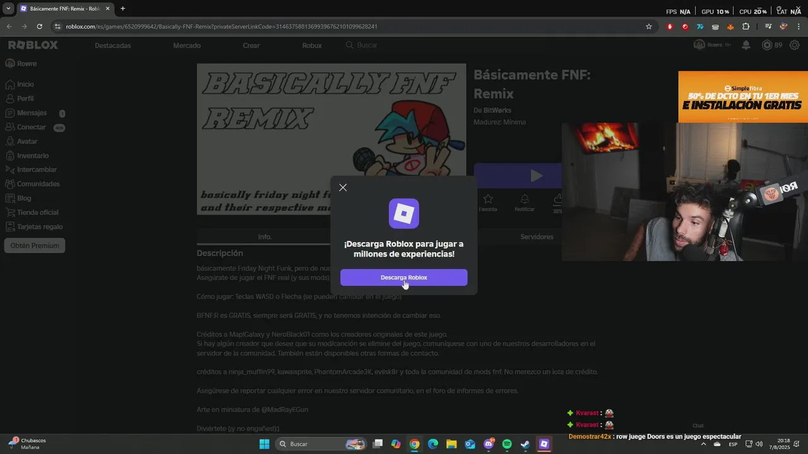This screenshot has width=808, height=454.
Task: Open the Chrome profile avatar
Action: (x=783, y=26)
